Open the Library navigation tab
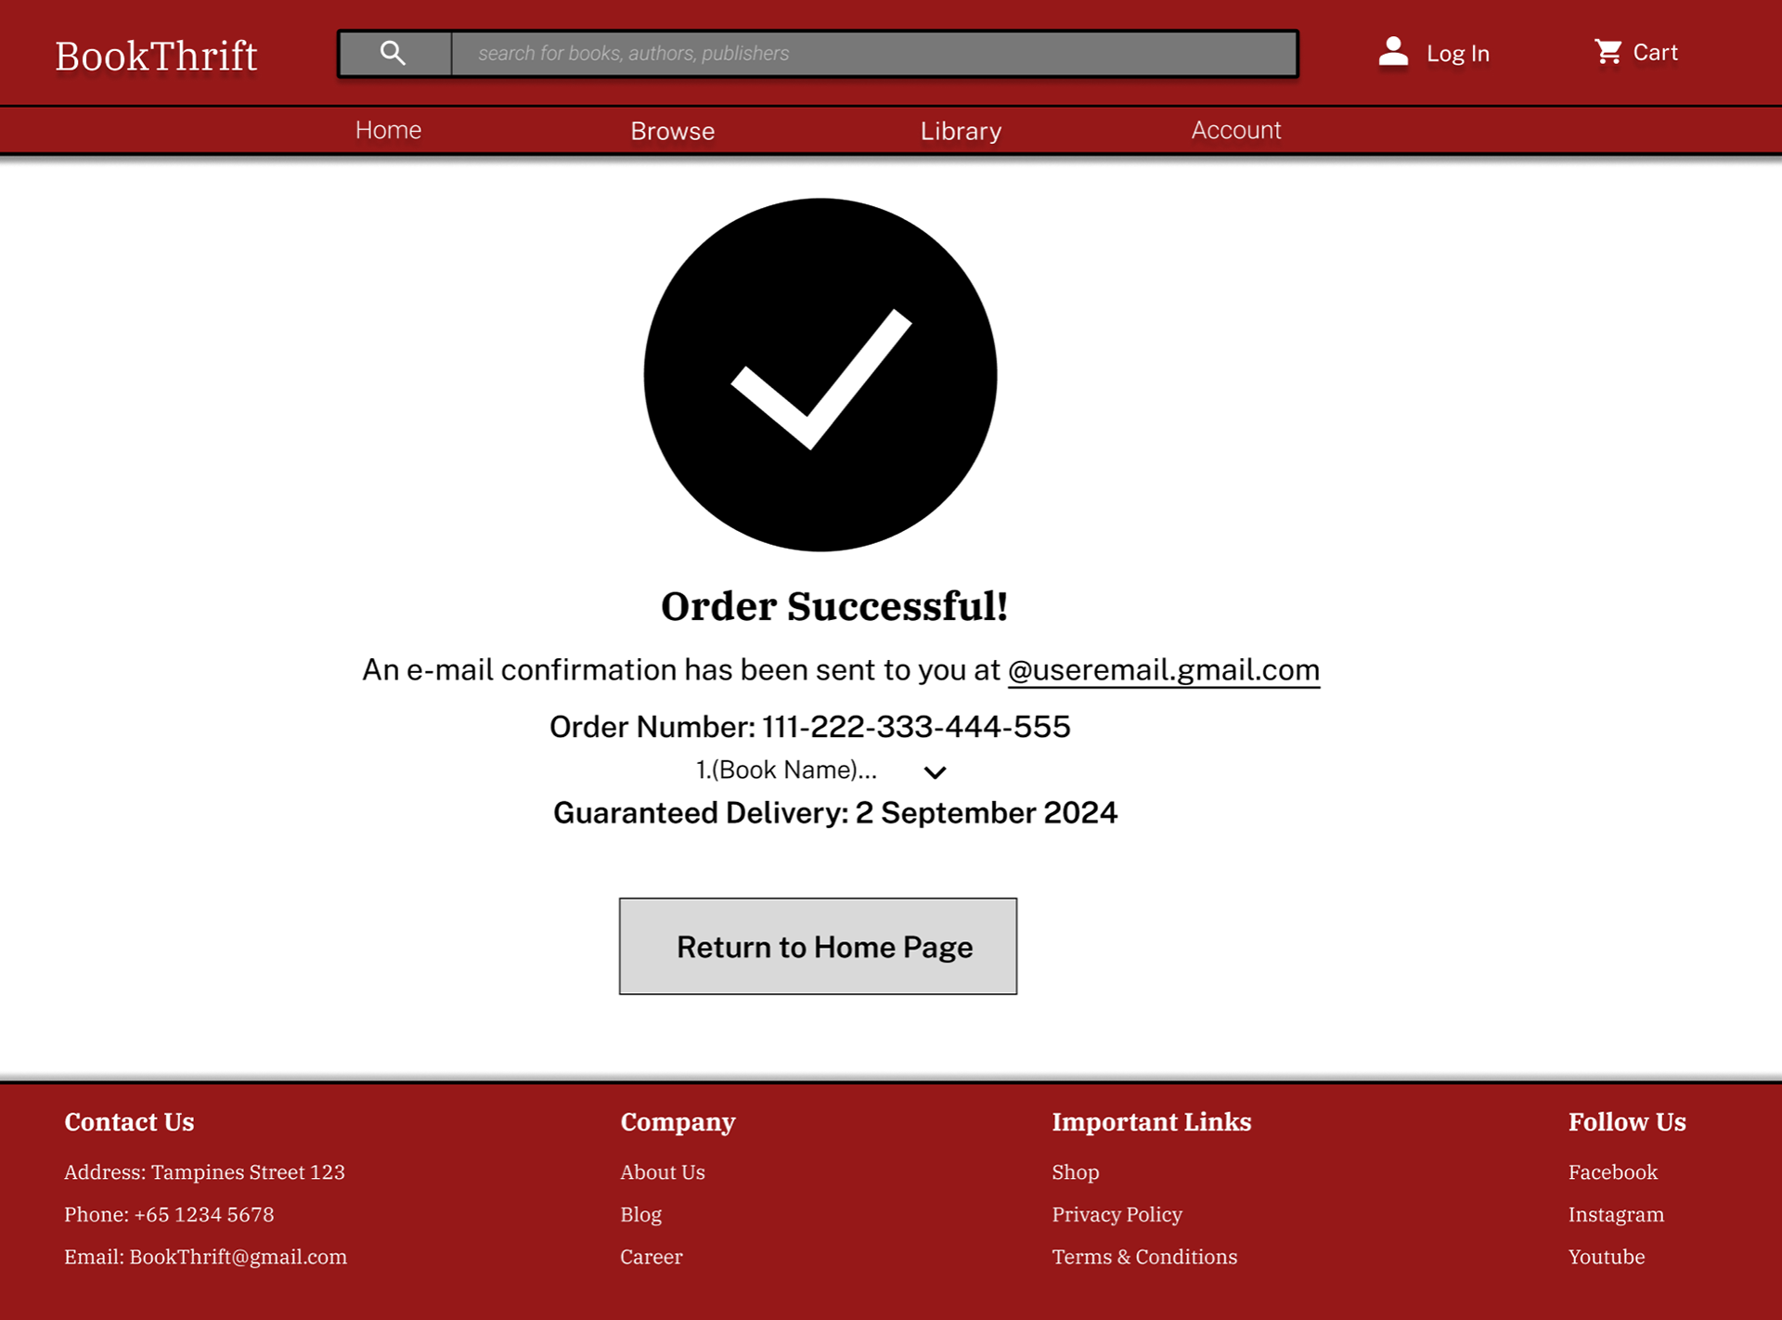Viewport: 1782px width, 1320px height. 961,131
